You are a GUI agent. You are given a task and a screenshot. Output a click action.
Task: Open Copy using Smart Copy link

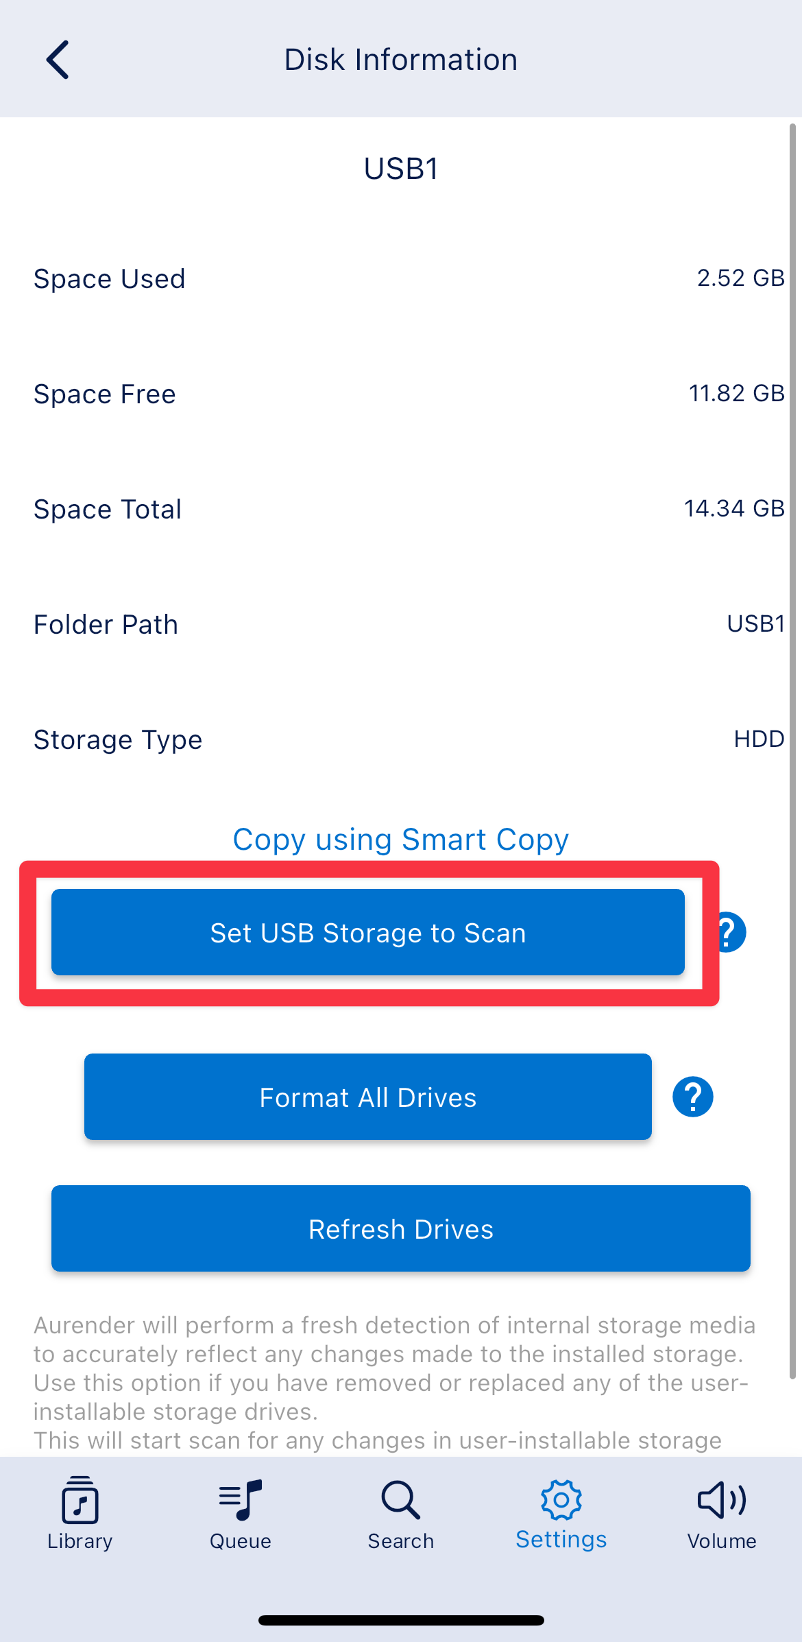coord(401,840)
